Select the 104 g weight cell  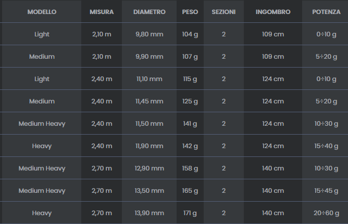[190, 34]
